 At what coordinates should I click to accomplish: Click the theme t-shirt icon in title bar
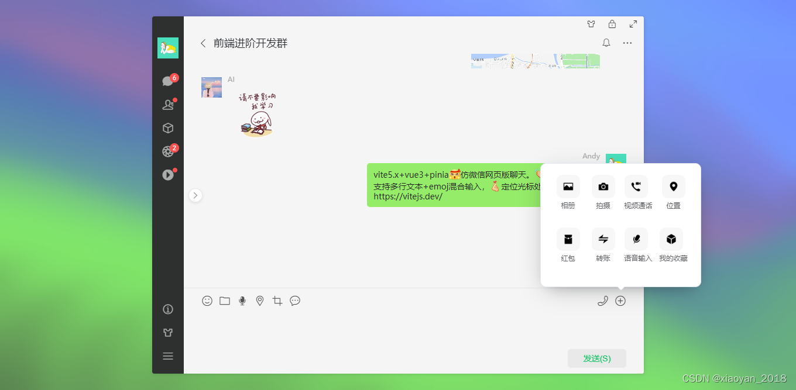coord(591,24)
